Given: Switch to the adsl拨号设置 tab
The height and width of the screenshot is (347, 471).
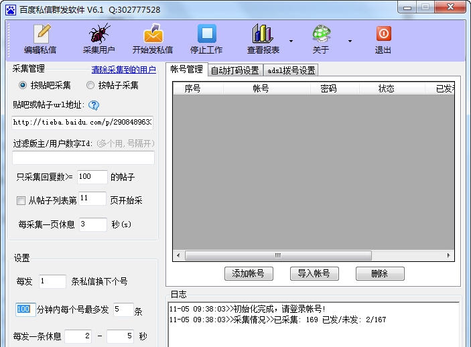Looking at the screenshot, I should pos(291,70).
